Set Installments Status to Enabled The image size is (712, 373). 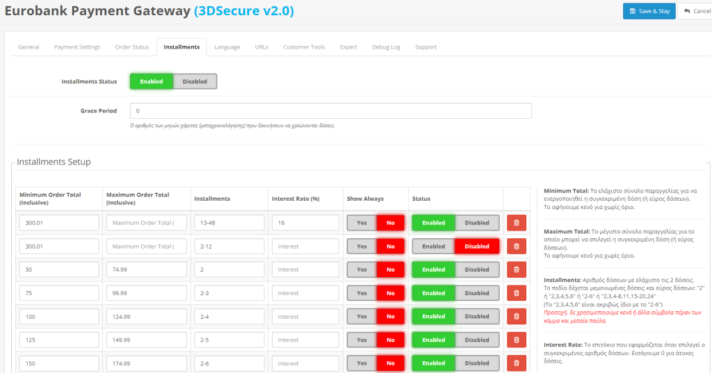(151, 81)
